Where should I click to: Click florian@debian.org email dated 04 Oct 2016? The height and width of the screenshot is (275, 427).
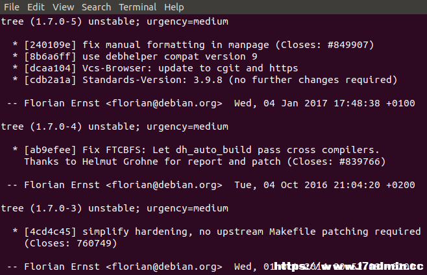point(164,185)
